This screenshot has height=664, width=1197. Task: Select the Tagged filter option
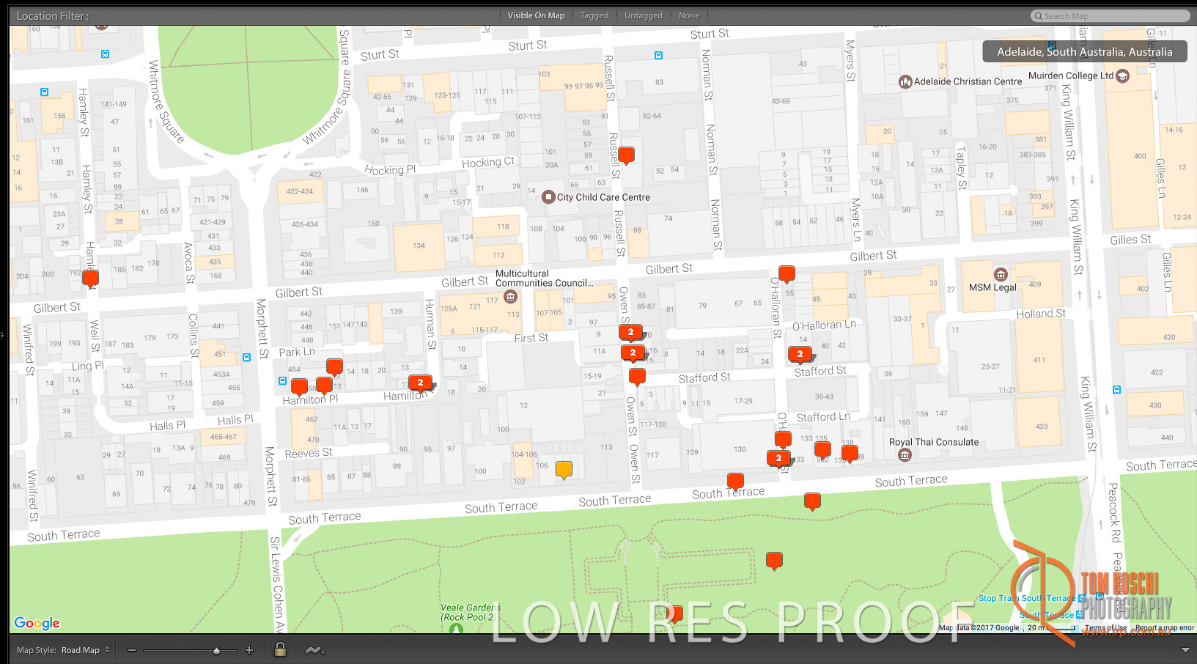(594, 15)
